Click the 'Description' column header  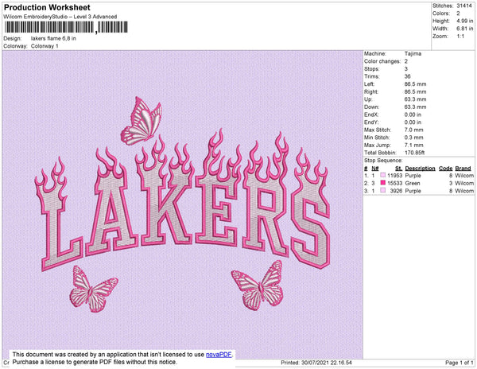tap(420, 169)
